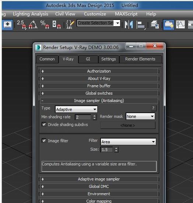Expand the Global switches rollout
193x203 pixels.
point(99,93)
